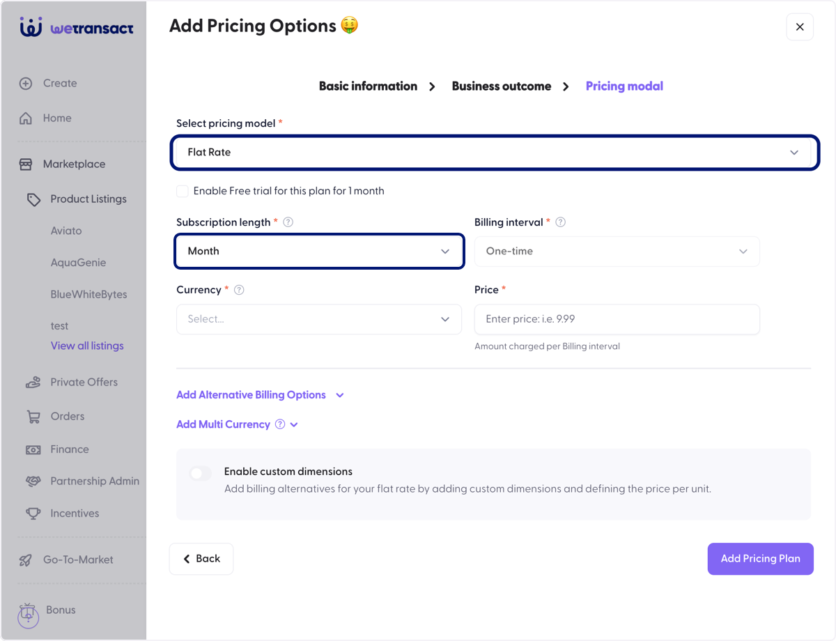Click the Finance banknote icon
This screenshot has height=641, width=836.
[x=33, y=450]
